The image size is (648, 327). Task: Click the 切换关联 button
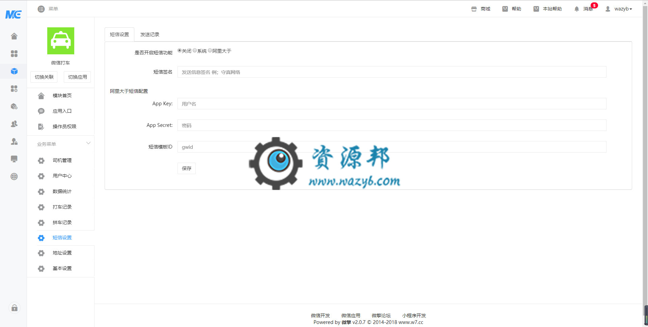tap(44, 77)
